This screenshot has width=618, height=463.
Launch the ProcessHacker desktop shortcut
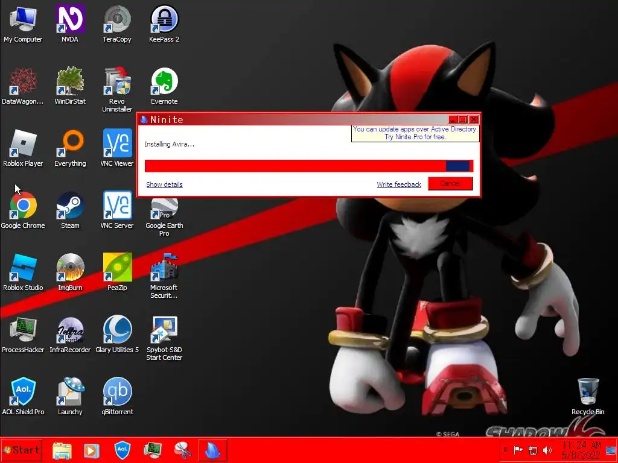[23, 335]
